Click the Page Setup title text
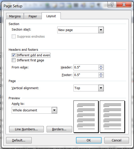134x149 pixels. click(x=13, y=6)
